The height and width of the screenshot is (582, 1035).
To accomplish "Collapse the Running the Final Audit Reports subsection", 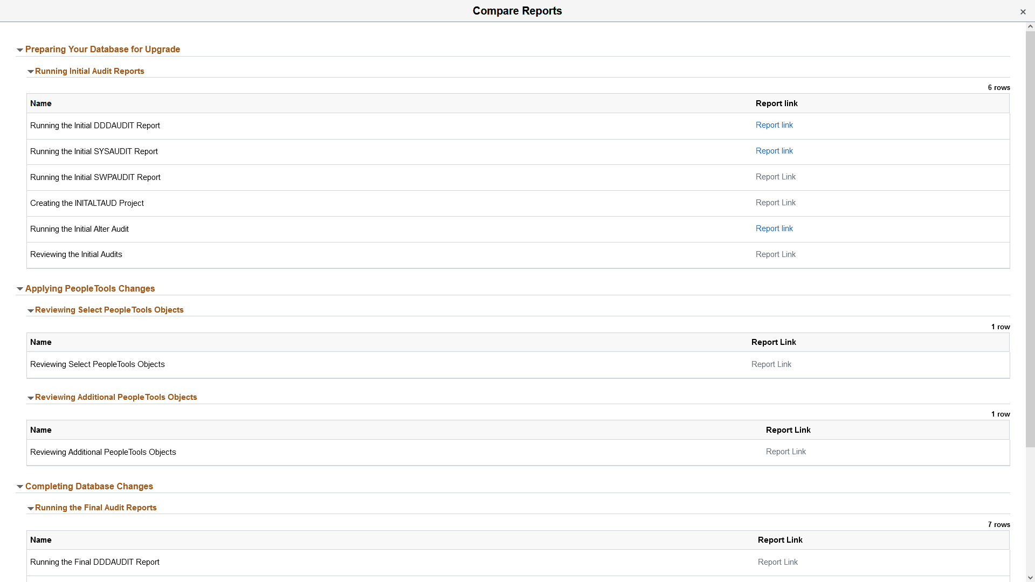I will [x=31, y=508].
